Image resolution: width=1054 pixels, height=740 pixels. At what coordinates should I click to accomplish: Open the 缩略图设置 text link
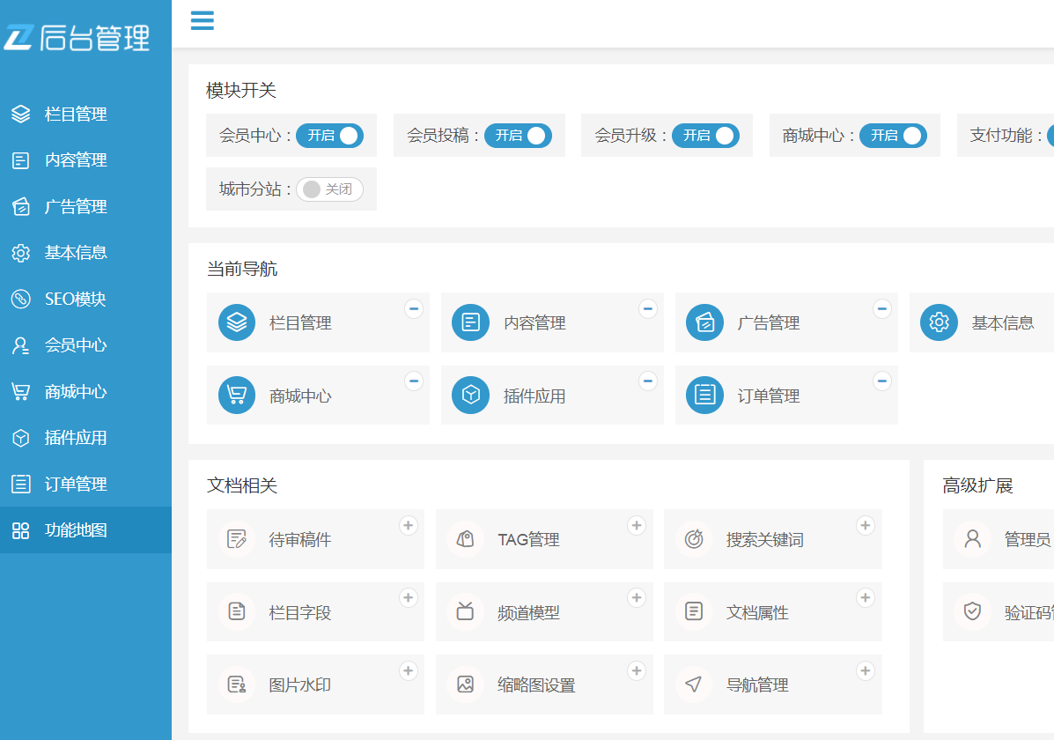coord(536,684)
